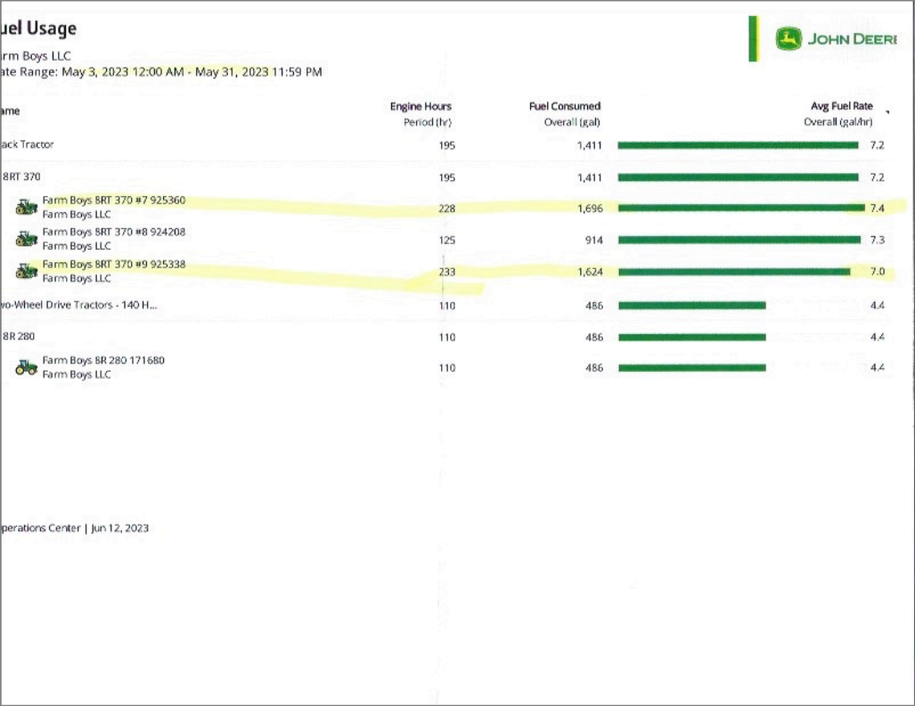915x706 pixels.
Task: Click the date range May 3 - May 31, 2023
Action: tap(192, 72)
